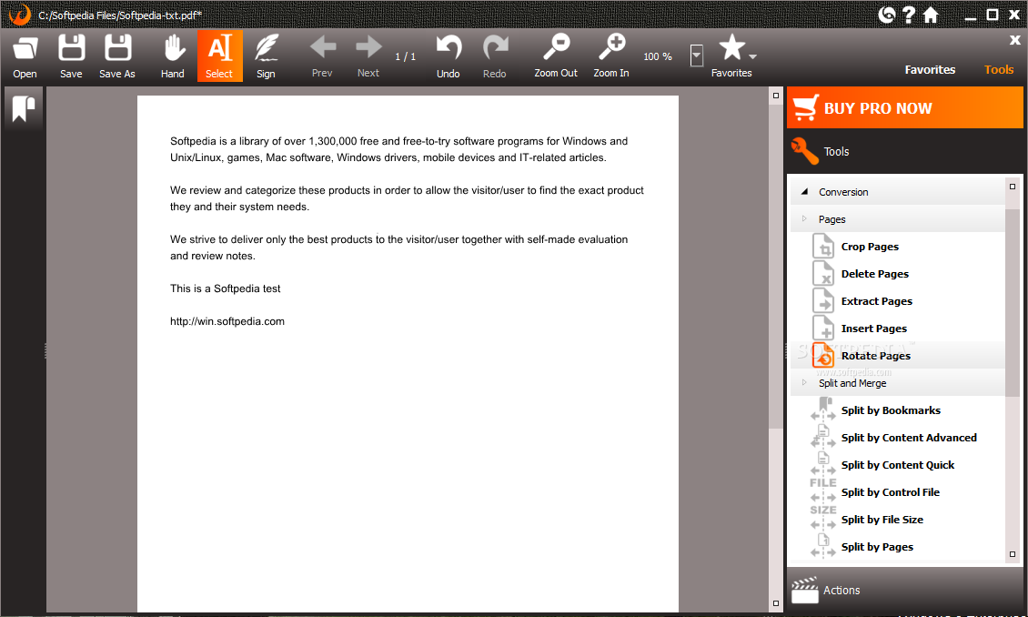
Task: Open the Split by File Size tool
Action: (x=897, y=520)
